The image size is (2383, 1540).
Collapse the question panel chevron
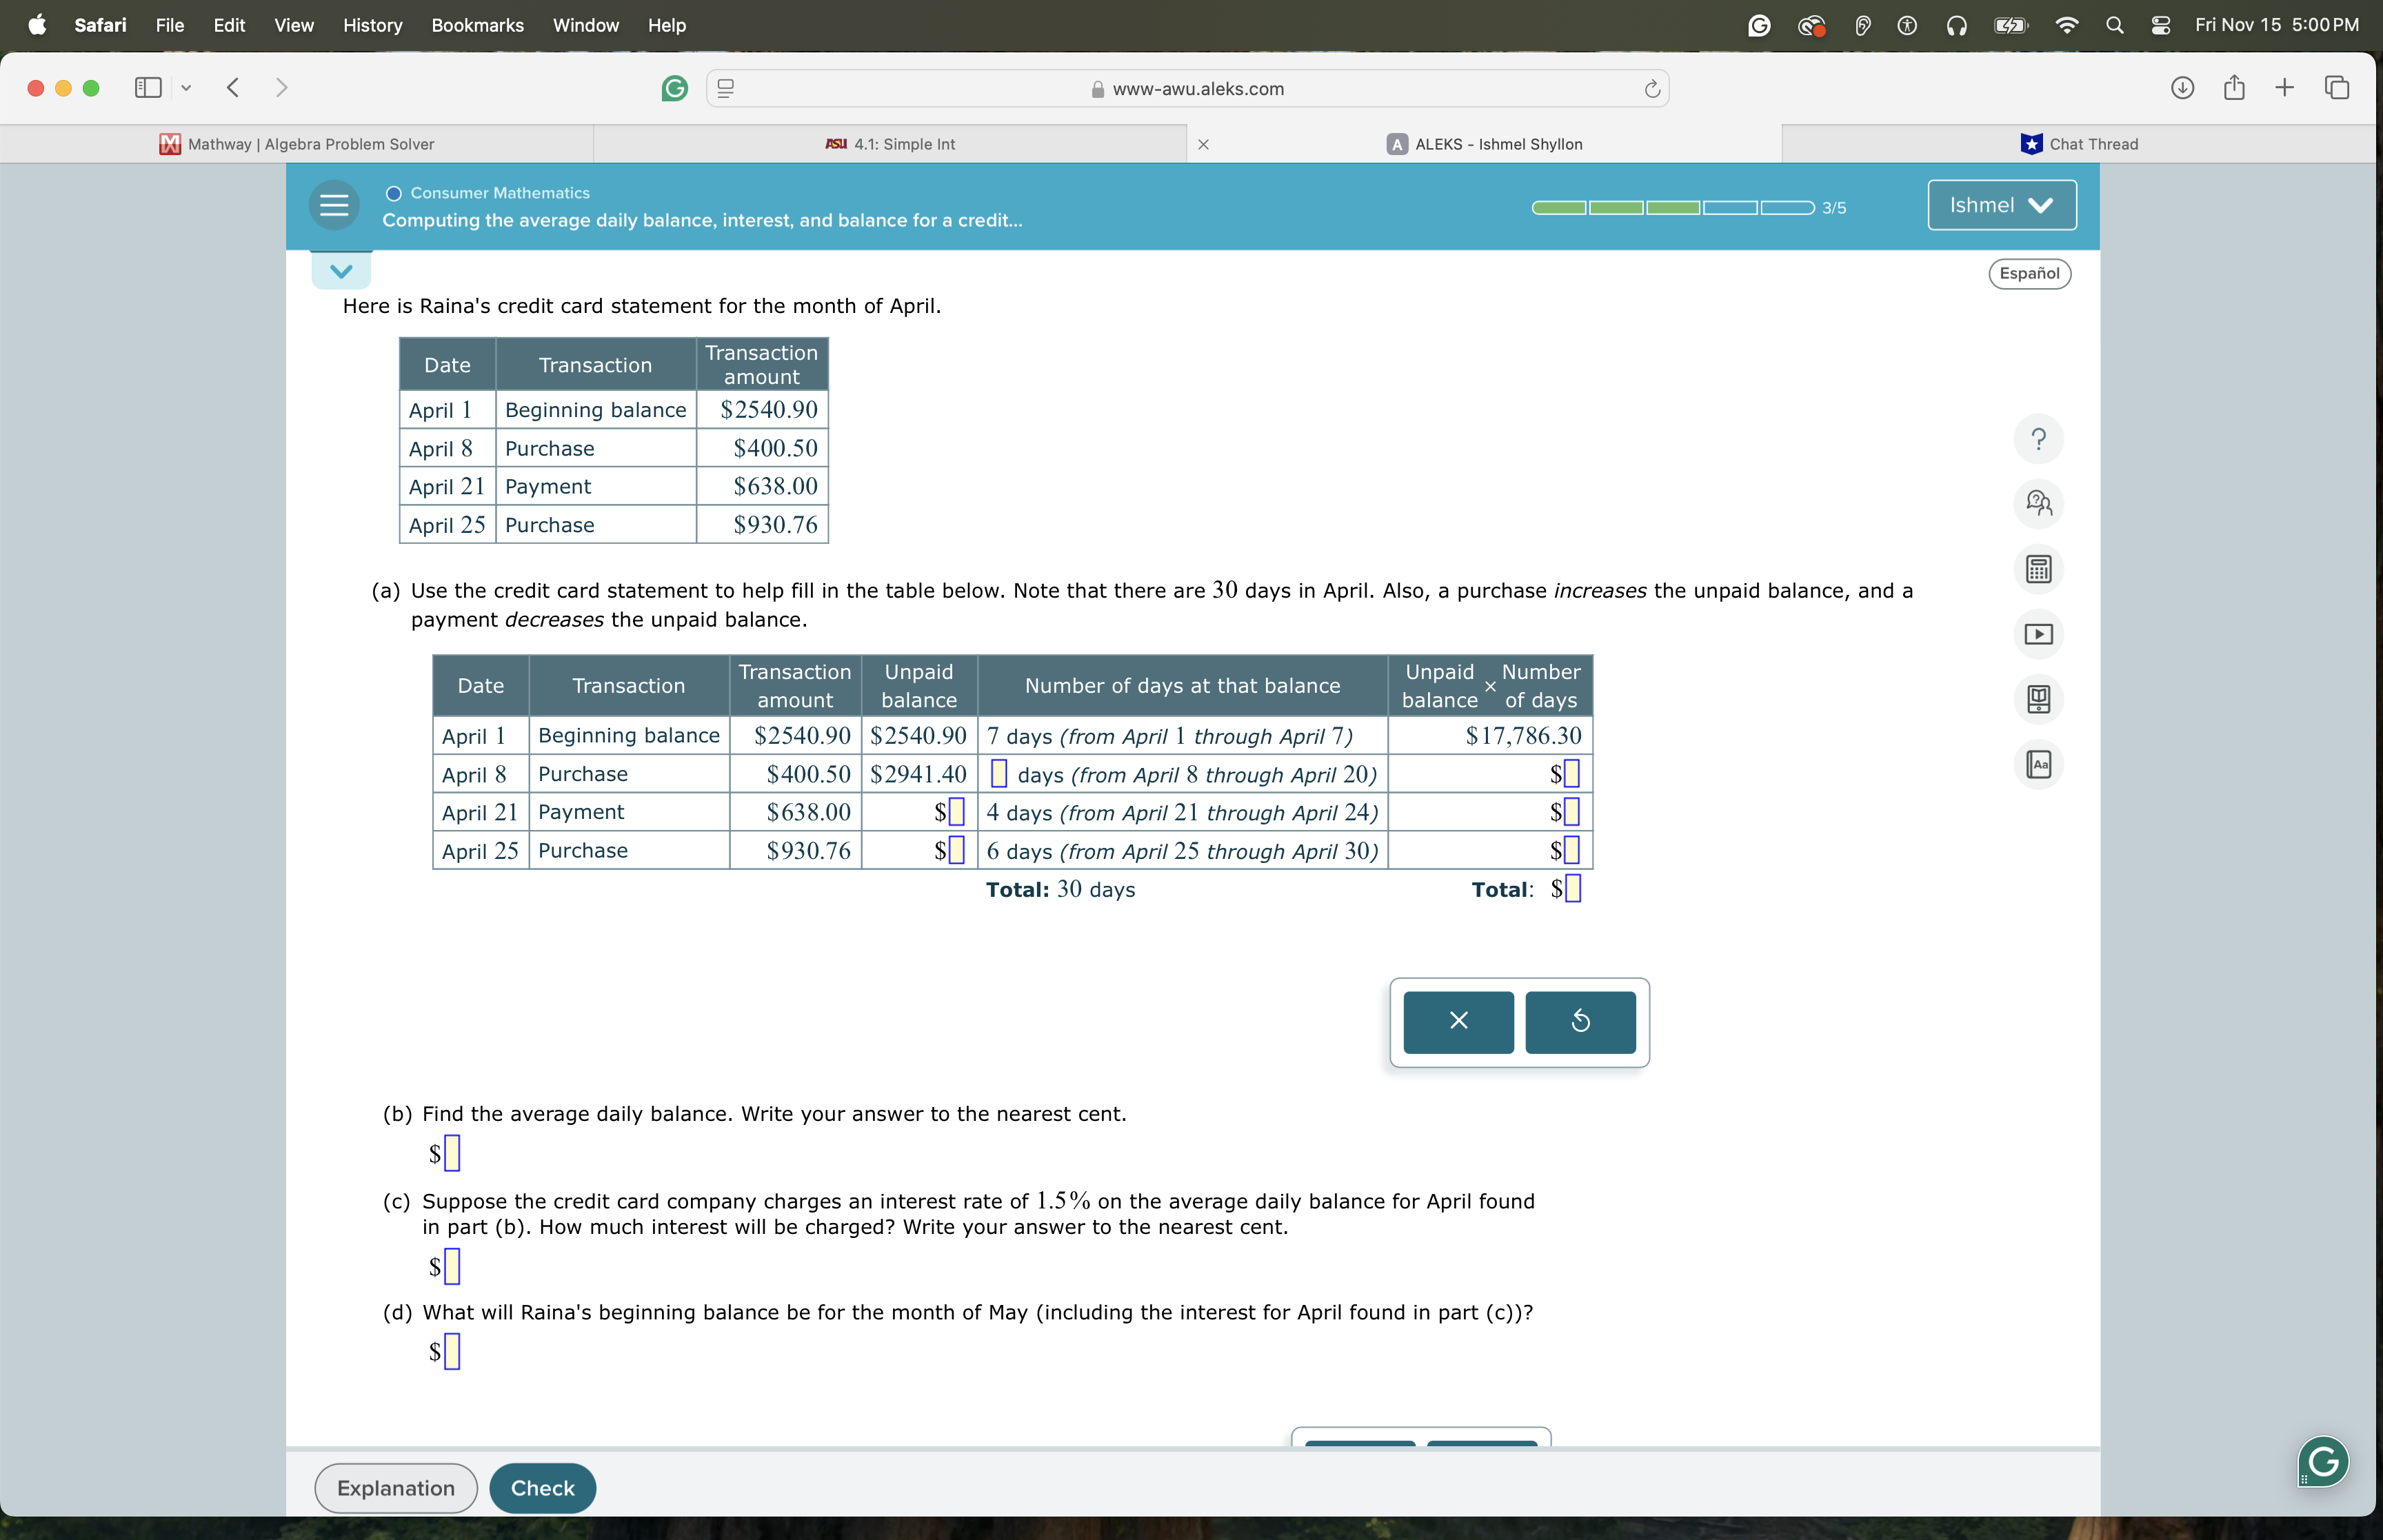(x=341, y=271)
